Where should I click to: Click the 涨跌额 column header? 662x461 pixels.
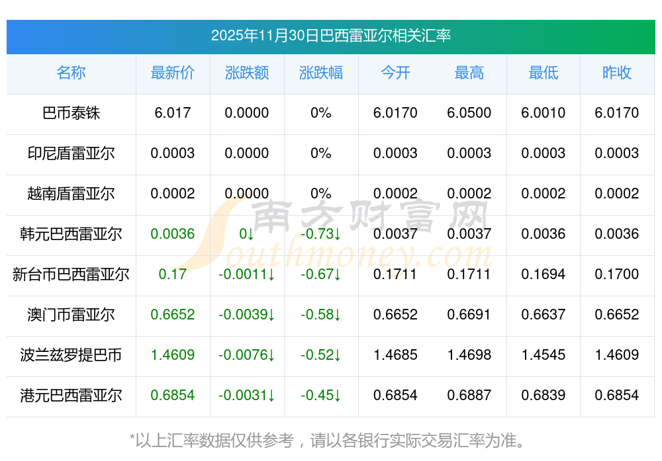[247, 73]
